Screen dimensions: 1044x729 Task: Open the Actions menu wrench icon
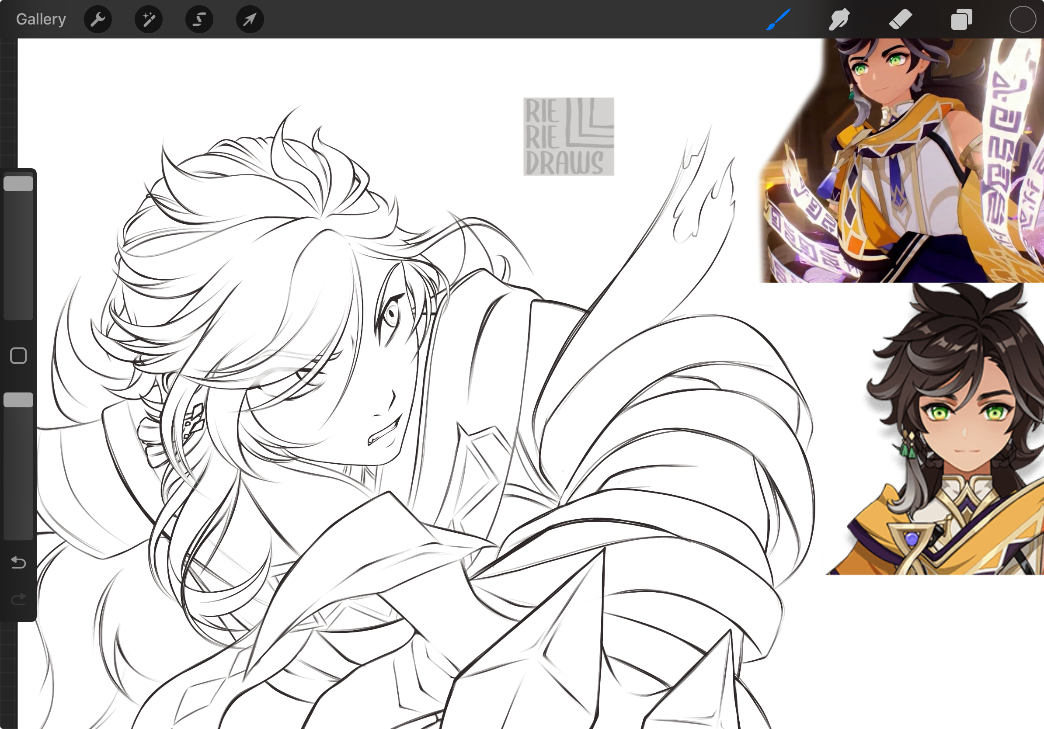coord(98,19)
